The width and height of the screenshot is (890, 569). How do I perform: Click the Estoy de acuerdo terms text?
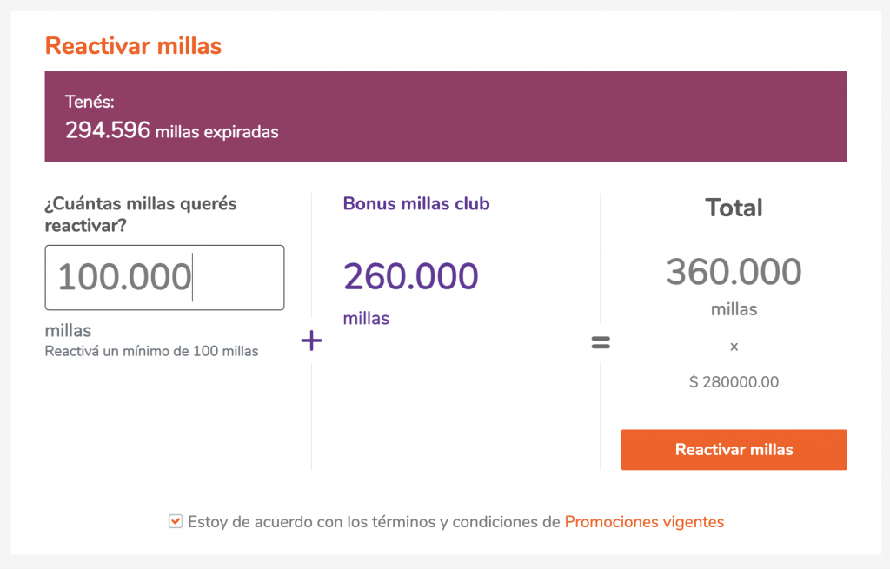point(374,522)
